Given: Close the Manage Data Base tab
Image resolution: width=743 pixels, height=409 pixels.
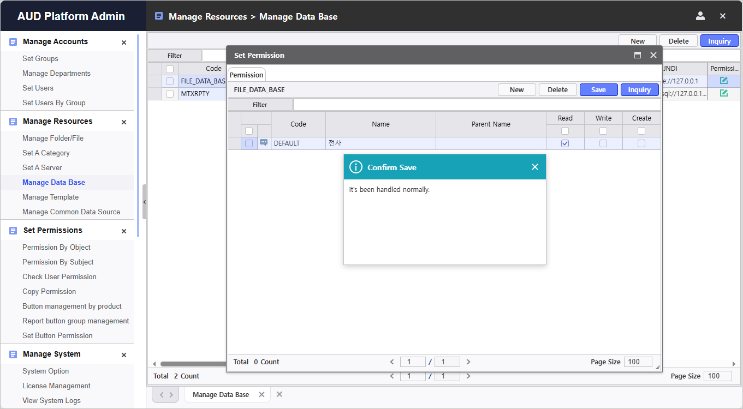Looking at the screenshot, I should [x=261, y=394].
